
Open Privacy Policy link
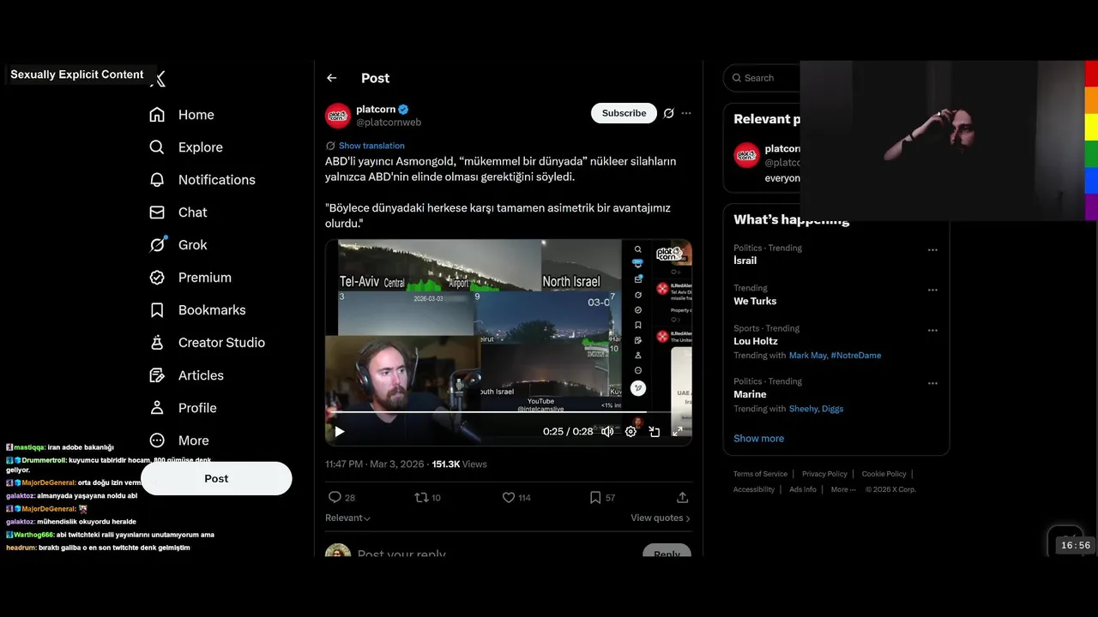(824, 474)
